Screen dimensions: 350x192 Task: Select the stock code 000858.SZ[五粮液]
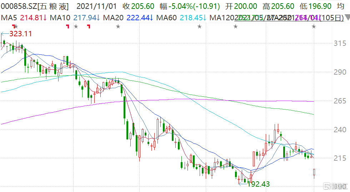coord(35,6)
